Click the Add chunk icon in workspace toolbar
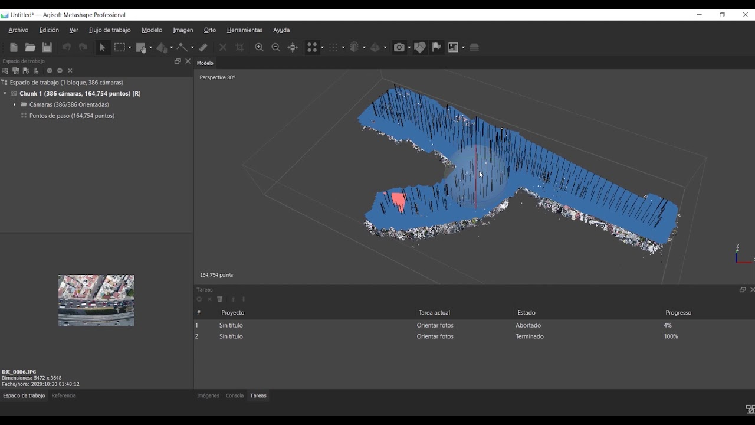 coord(5,71)
